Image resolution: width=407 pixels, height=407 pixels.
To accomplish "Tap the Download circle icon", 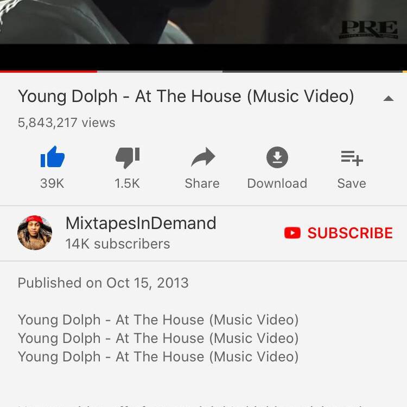I will [277, 157].
